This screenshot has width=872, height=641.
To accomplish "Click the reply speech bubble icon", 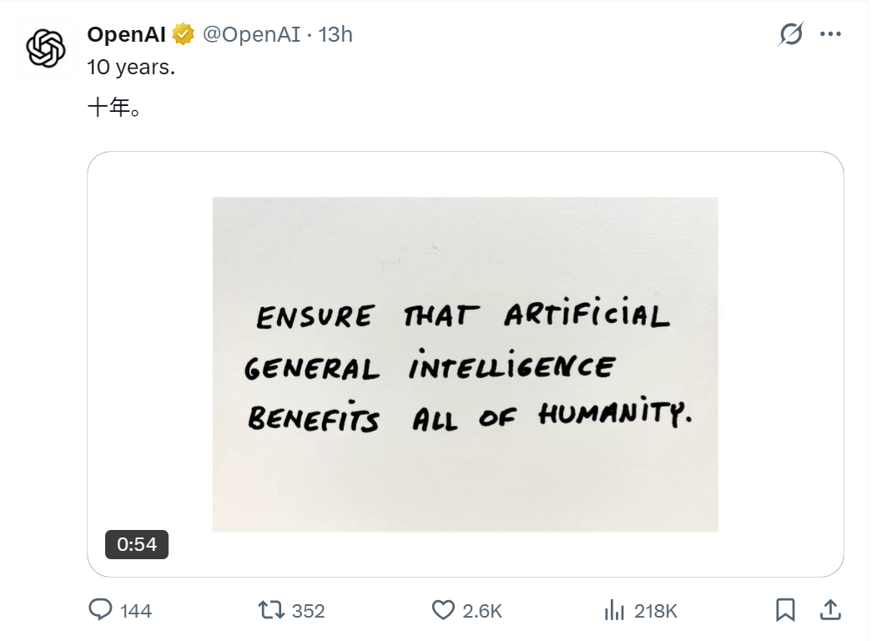I will [100, 610].
